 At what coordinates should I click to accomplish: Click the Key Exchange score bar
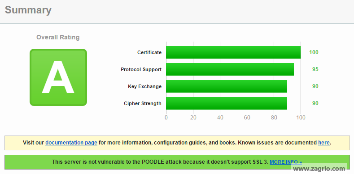pyautogui.click(x=227, y=86)
